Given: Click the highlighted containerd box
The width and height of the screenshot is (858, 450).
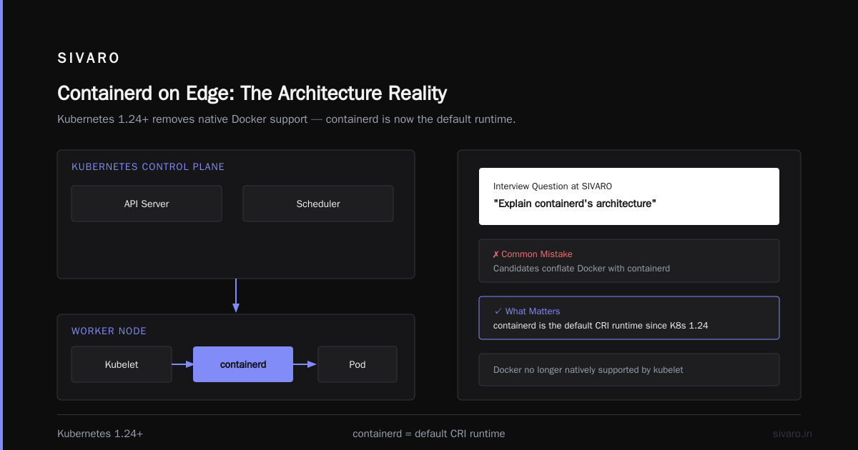Looking at the screenshot, I should tap(243, 364).
